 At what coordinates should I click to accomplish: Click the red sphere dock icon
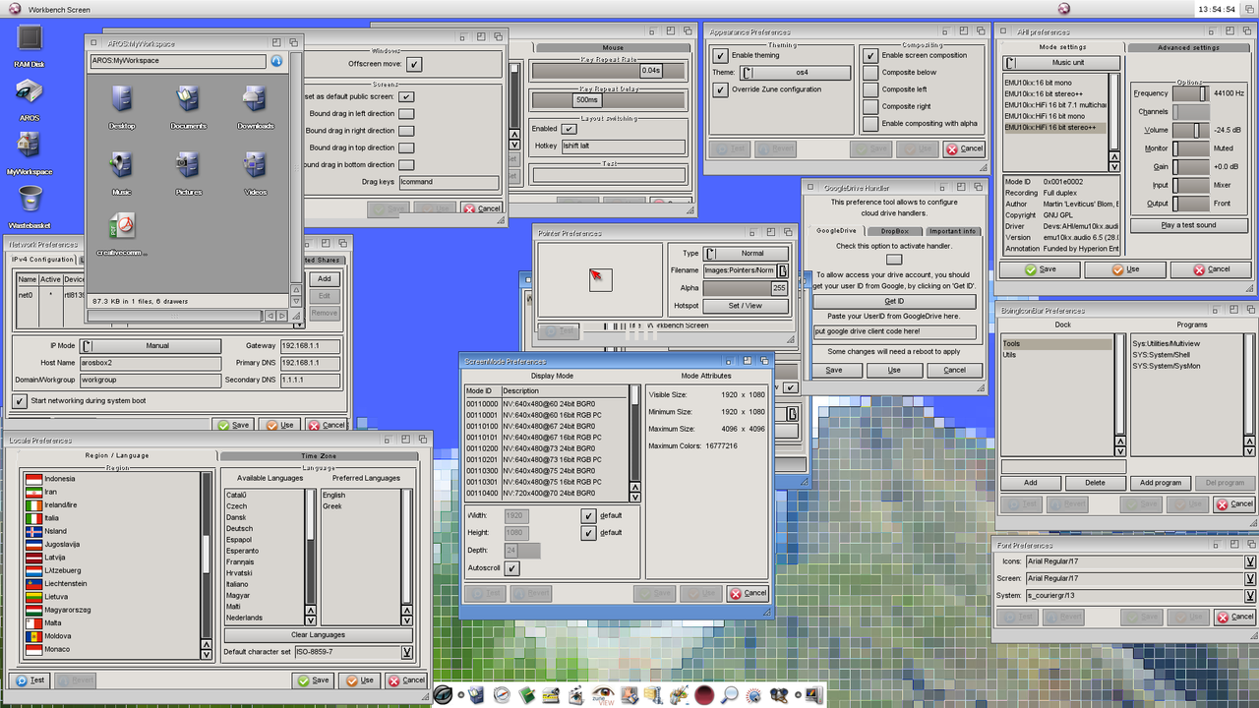point(704,695)
